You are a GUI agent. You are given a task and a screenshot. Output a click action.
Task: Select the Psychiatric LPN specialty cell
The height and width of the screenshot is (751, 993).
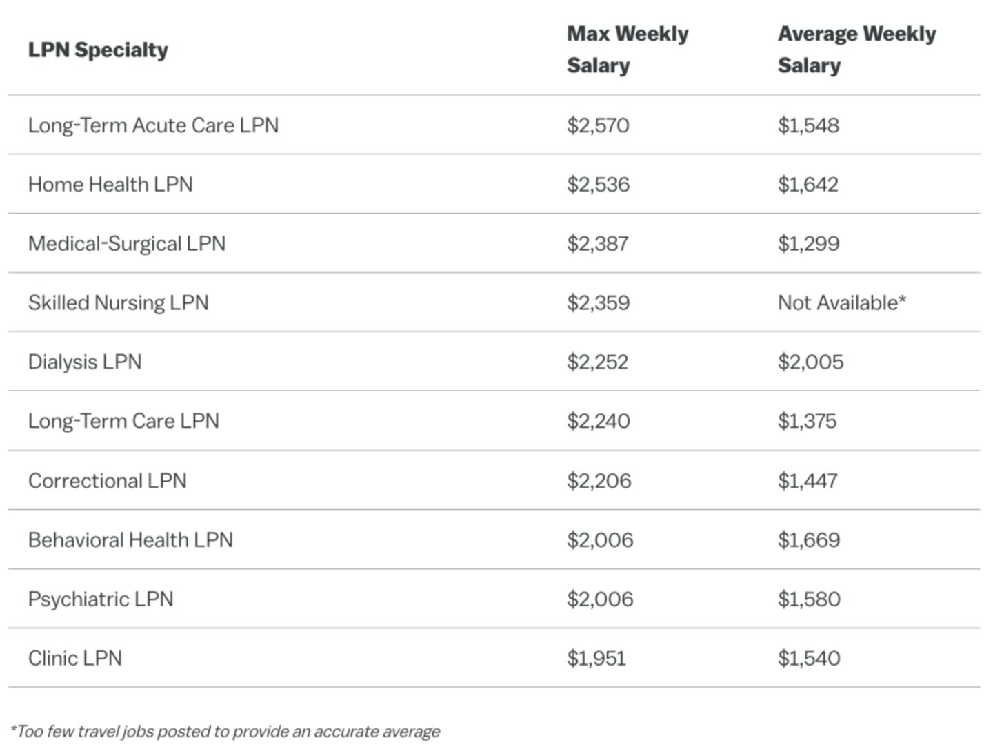pyautogui.click(x=101, y=599)
